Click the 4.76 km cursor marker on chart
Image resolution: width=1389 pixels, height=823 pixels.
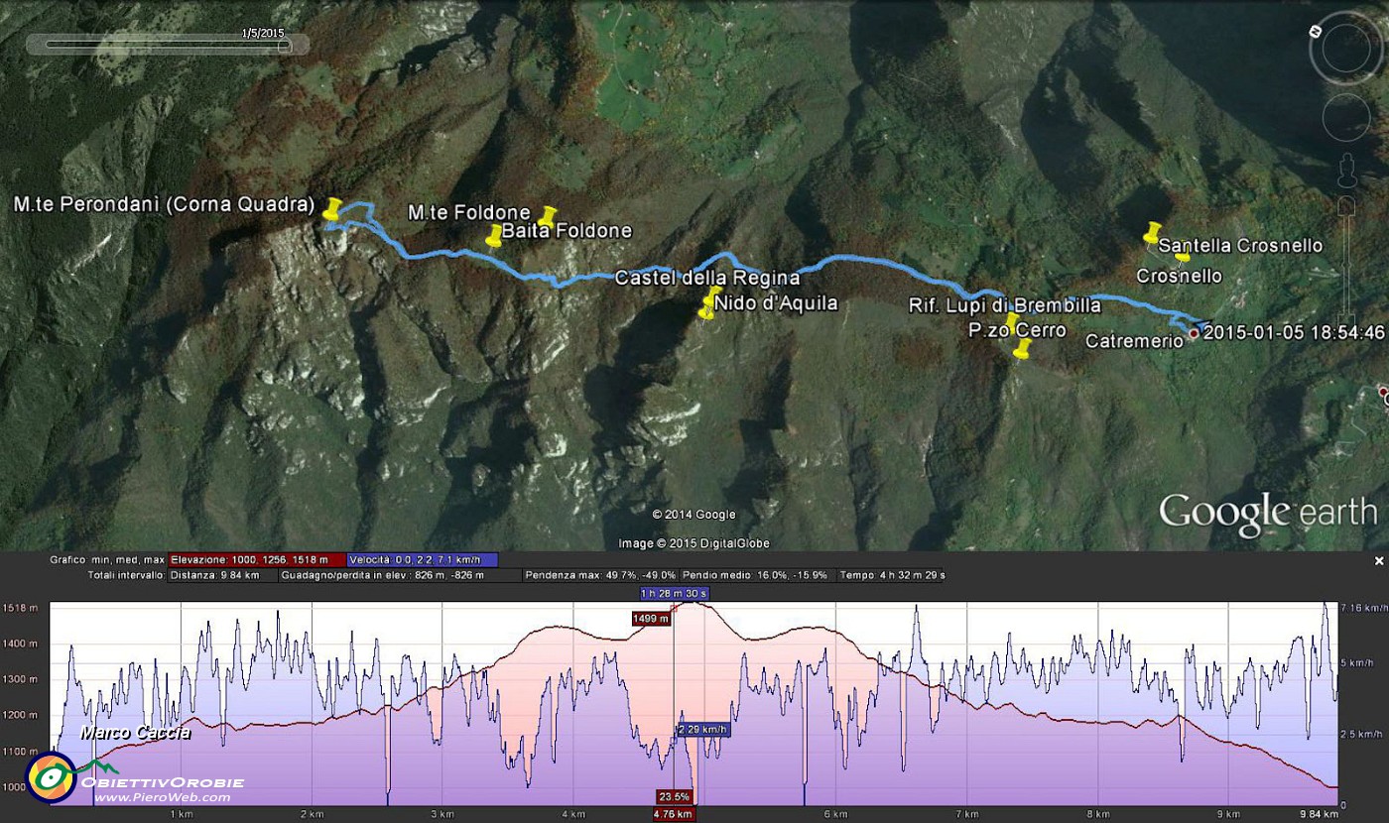click(674, 814)
